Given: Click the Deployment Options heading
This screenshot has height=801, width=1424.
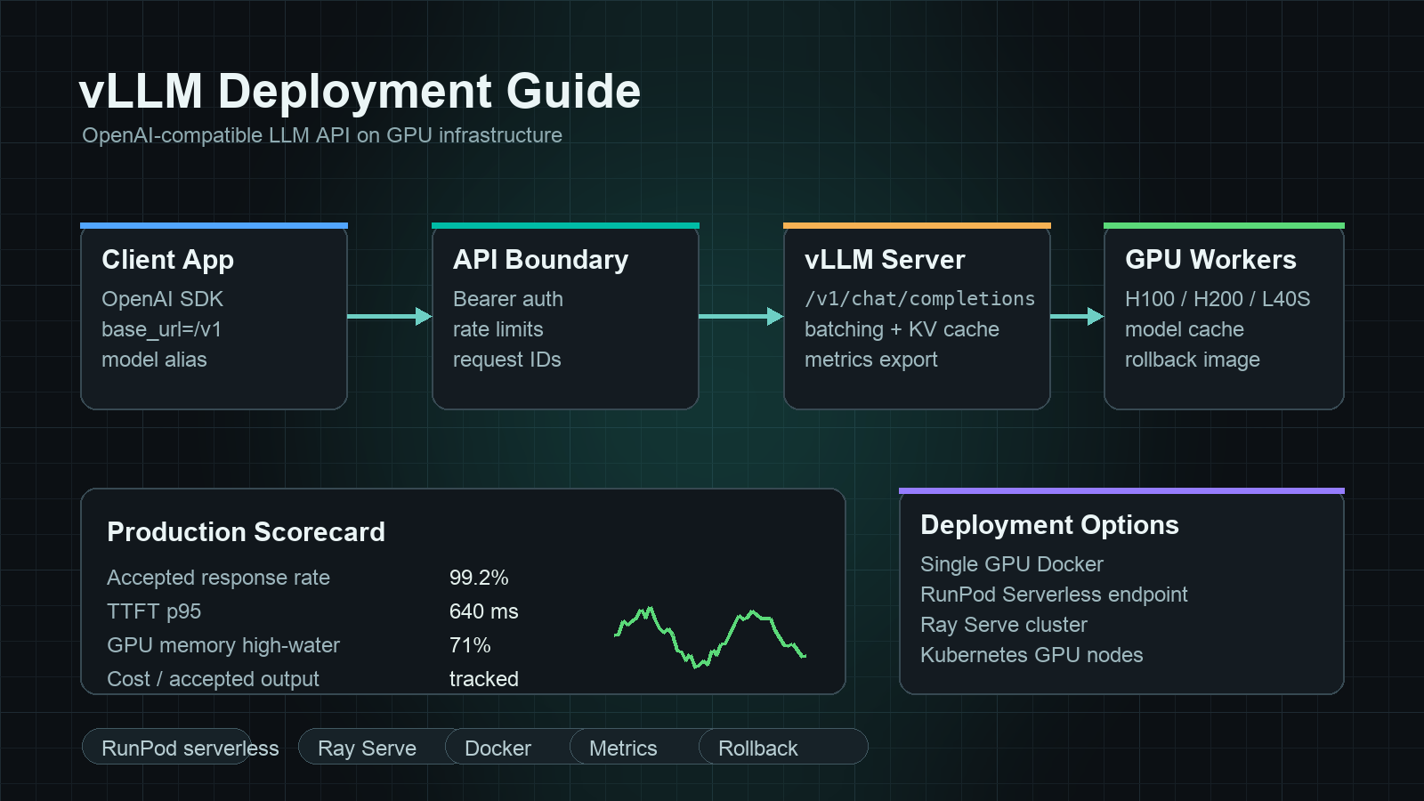Looking at the screenshot, I should click(1049, 525).
